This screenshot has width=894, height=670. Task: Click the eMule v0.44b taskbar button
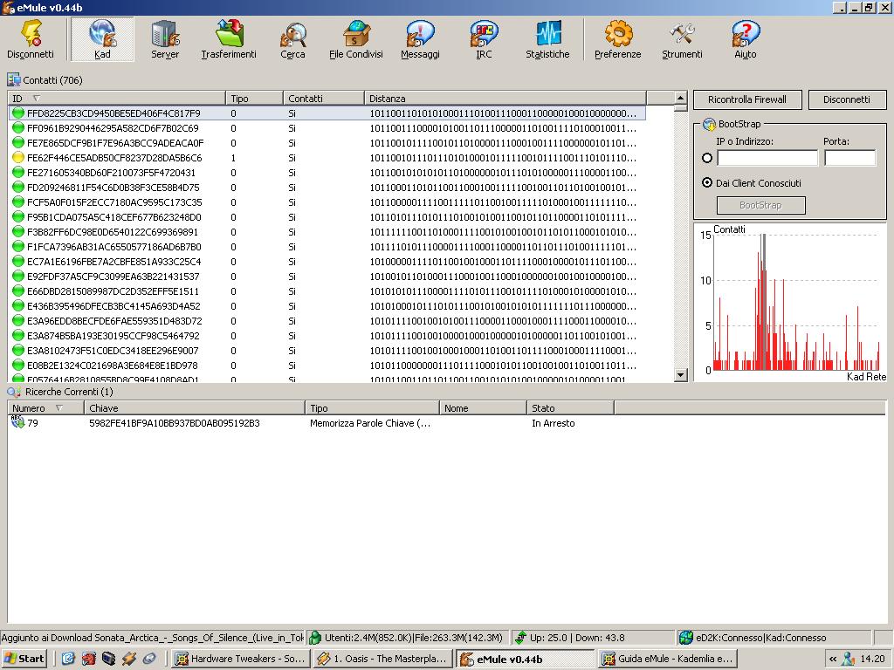pyautogui.click(x=525, y=659)
